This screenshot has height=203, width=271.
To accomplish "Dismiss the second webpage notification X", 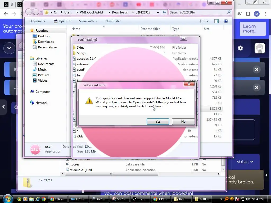I will click(257, 87).
